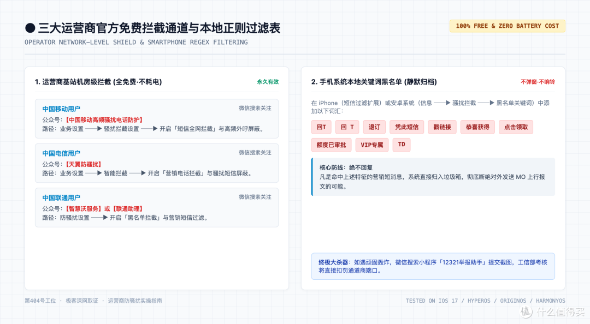Click the '终极大杀器' tip box

pyautogui.click(x=433, y=267)
